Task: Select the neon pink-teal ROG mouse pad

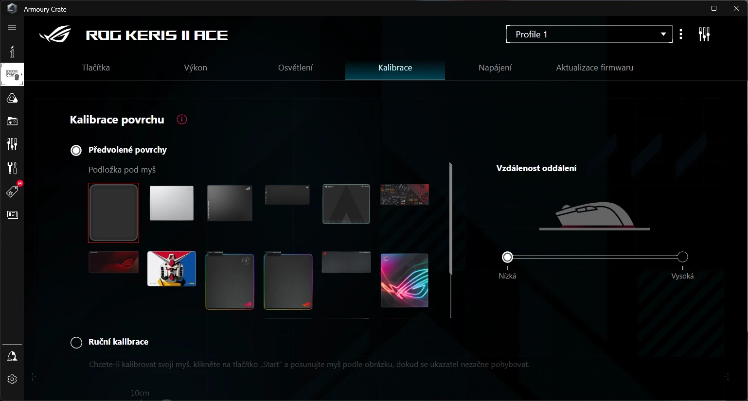Action: [x=405, y=280]
